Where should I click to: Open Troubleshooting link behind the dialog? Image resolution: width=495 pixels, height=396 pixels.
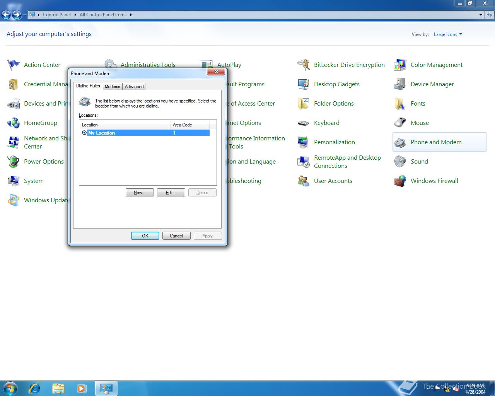click(244, 181)
